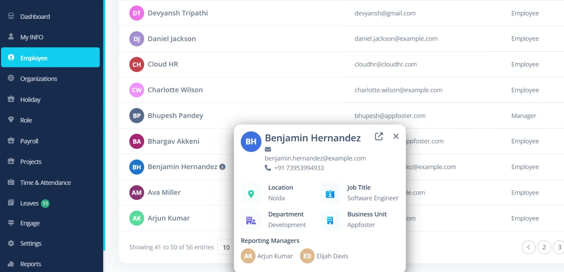Click Arjun Kumar's name in employee list

tap(169, 218)
